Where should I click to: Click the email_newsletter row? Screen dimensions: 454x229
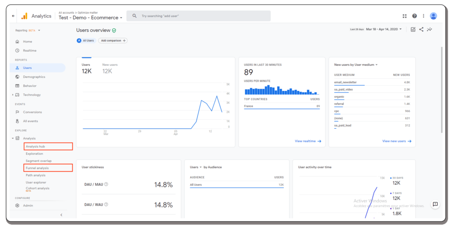pyautogui.click(x=372, y=83)
